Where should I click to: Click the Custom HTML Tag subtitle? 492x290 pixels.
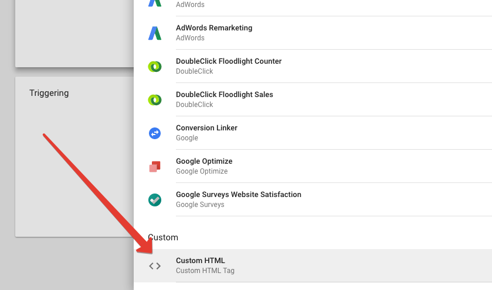pos(205,271)
